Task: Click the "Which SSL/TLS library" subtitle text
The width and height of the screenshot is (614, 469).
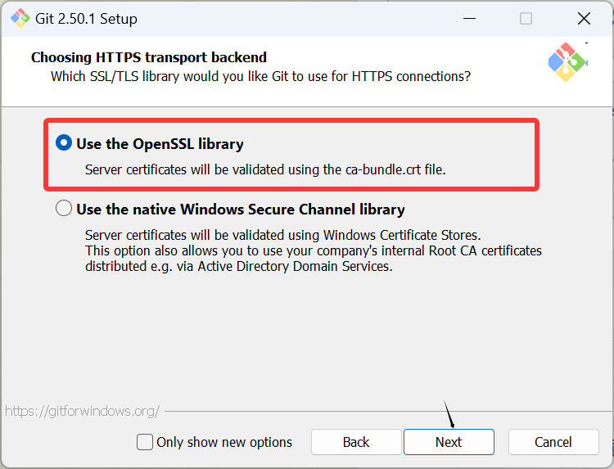Action: coord(260,76)
